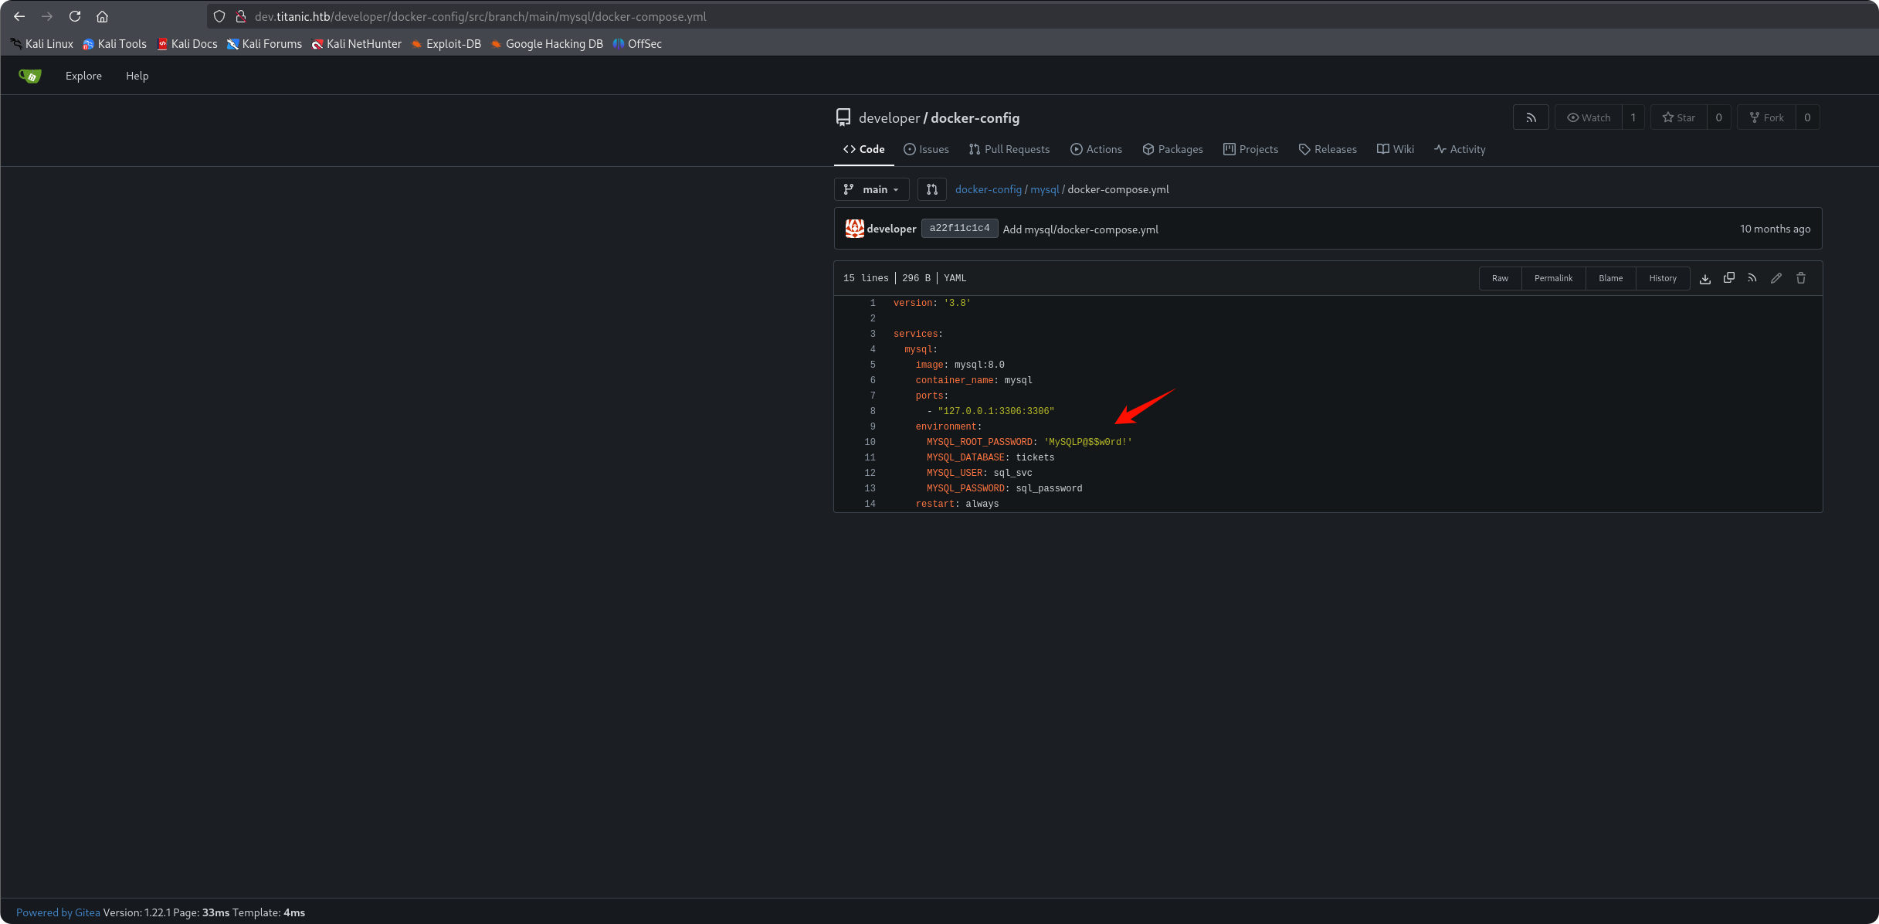The height and width of the screenshot is (924, 1879).
Task: Click the repository RSS feed button
Action: tap(1531, 117)
